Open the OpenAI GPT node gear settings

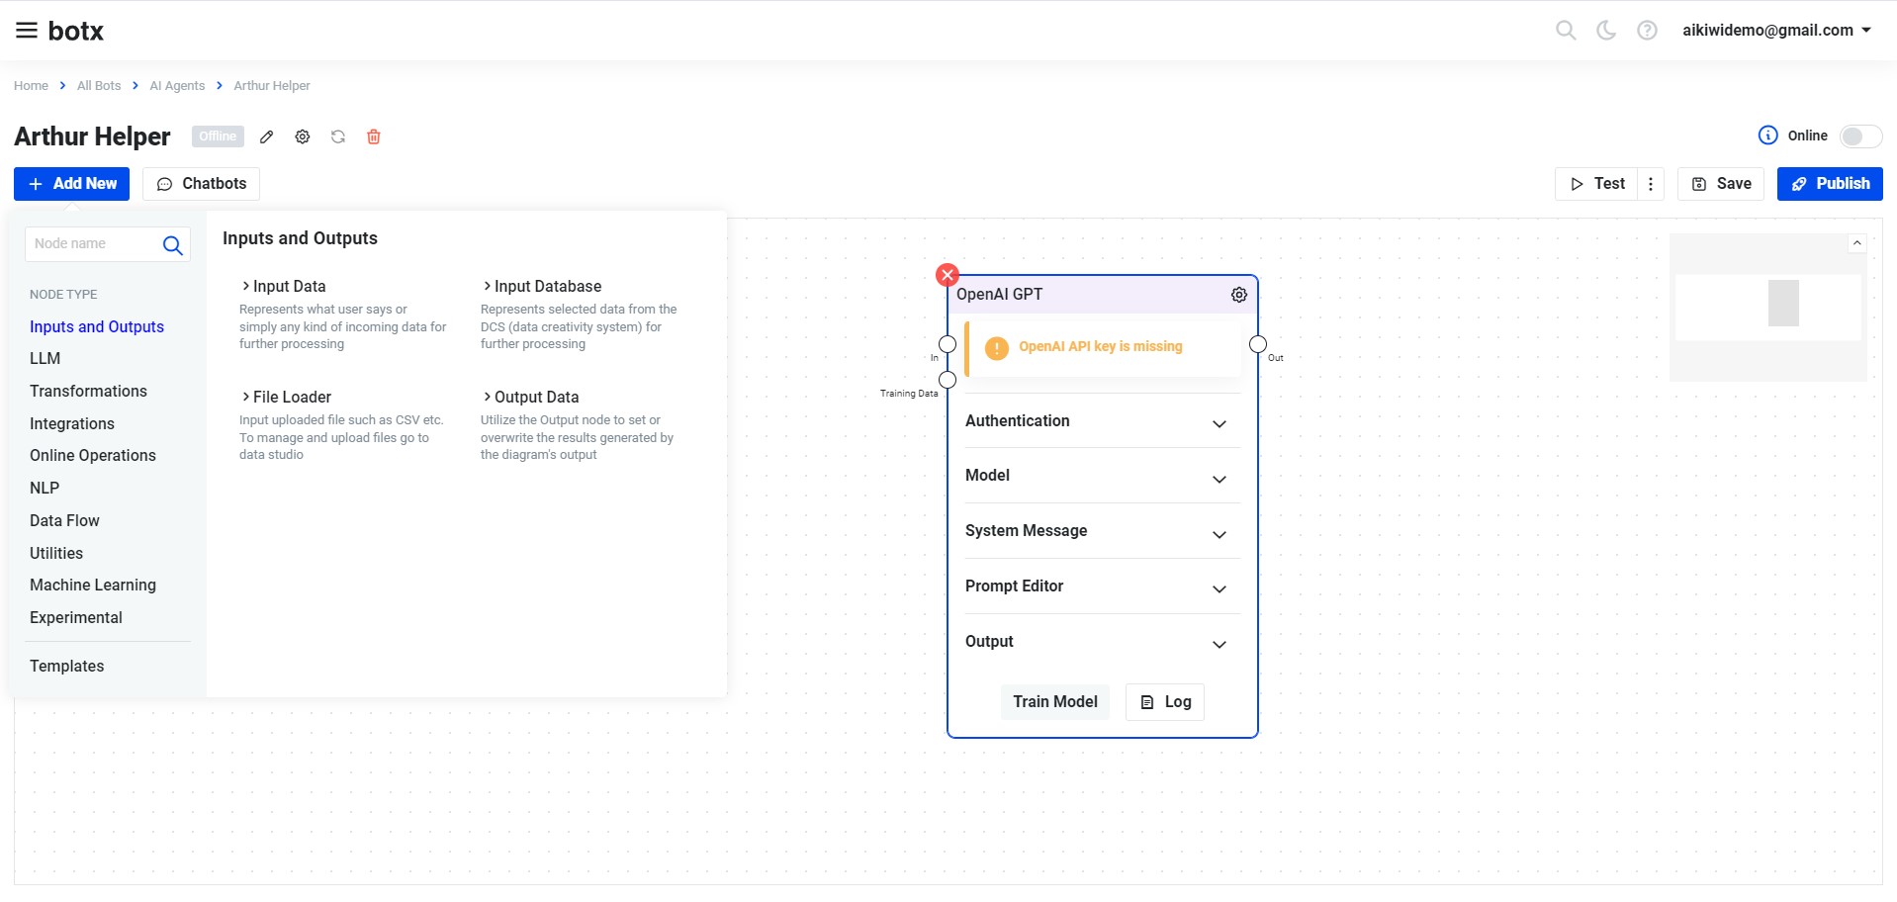1239,295
